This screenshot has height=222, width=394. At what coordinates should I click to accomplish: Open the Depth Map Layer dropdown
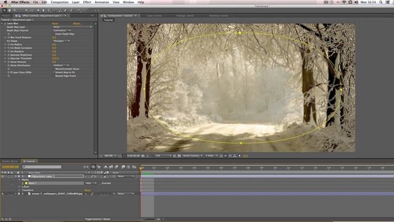pyautogui.click(x=73, y=27)
